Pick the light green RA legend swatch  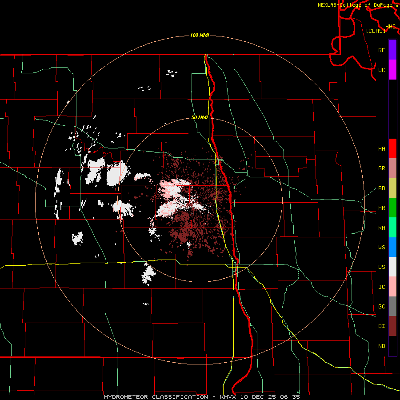(392, 228)
